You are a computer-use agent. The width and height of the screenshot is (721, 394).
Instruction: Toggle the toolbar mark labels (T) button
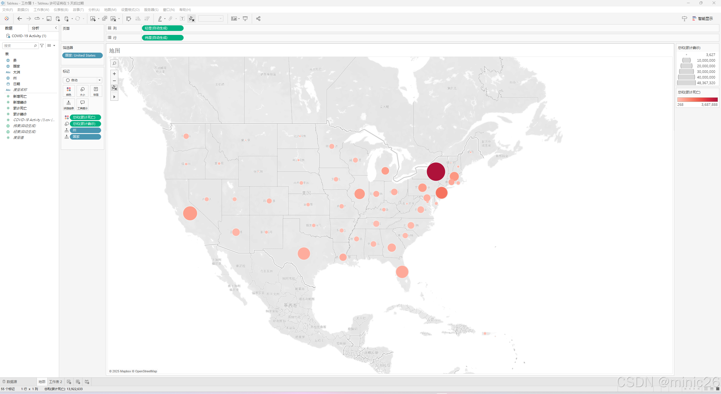tap(183, 19)
